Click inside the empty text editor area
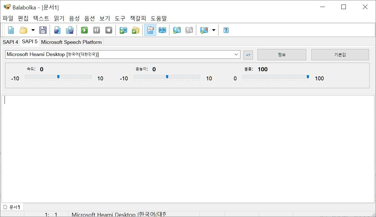Viewport: 376px width, 217px height. click(x=188, y=149)
